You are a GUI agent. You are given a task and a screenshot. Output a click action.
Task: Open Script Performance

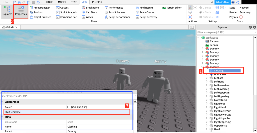[117, 17]
